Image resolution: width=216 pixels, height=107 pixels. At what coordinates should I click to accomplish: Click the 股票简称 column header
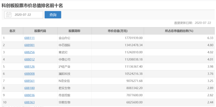75,31
